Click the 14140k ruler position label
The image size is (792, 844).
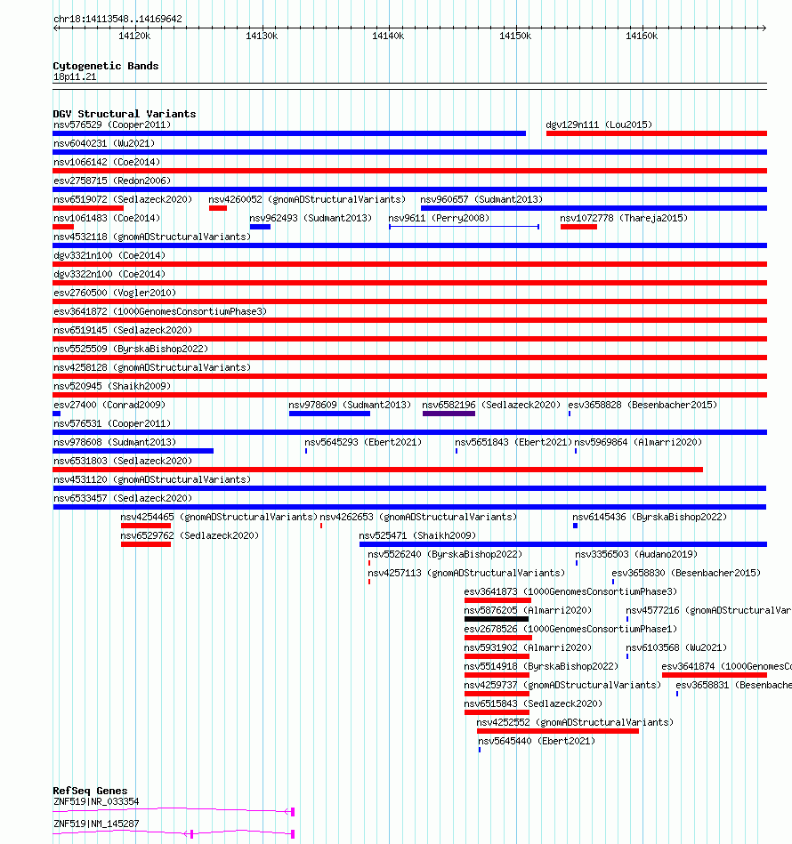[x=388, y=36]
